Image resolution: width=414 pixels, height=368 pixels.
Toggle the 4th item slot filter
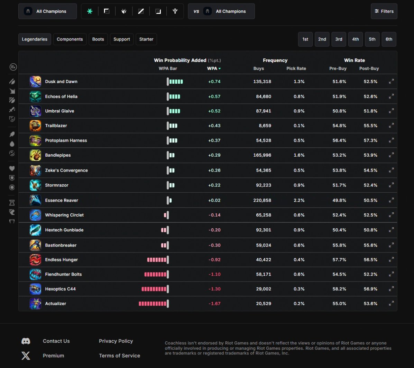356,39
